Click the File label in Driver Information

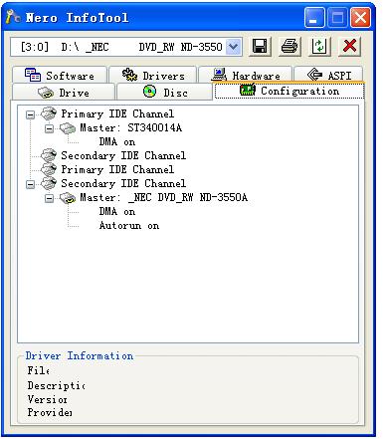coord(39,370)
